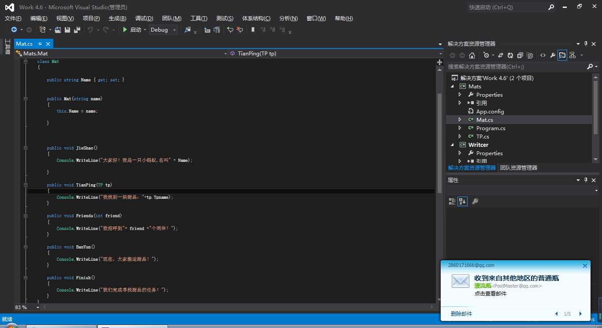Click the Uncomment Selection toolbar icon
Image resolution: width=602 pixels, height=328 pixels.
point(240,29)
